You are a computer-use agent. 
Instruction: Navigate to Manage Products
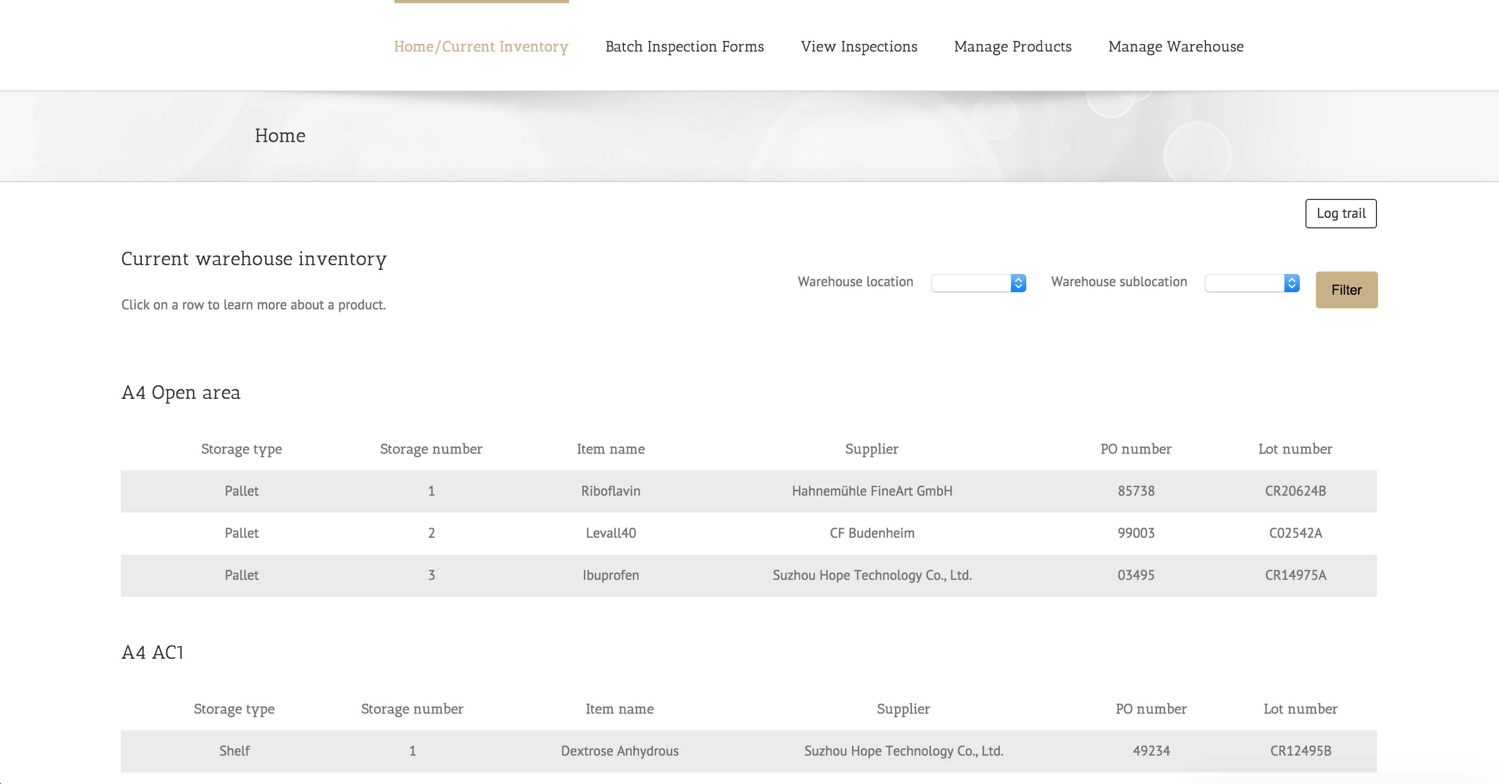coord(1012,46)
